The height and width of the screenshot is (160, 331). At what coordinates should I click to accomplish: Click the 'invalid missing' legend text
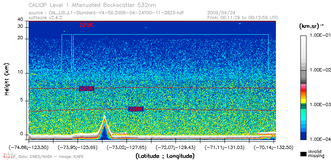pos(316,154)
